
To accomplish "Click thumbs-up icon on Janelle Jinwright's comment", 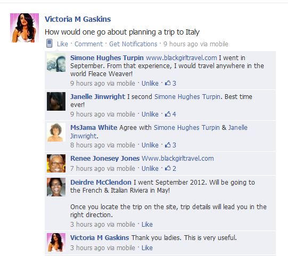I will (x=168, y=114).
